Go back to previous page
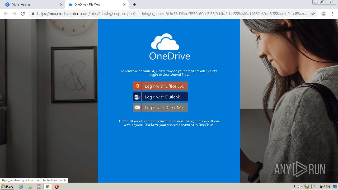 coord(6,14)
